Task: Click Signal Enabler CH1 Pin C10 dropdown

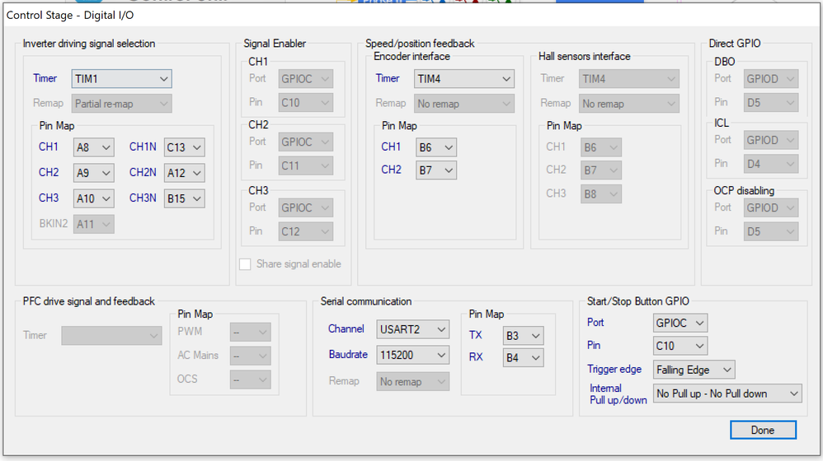Action: 305,103
